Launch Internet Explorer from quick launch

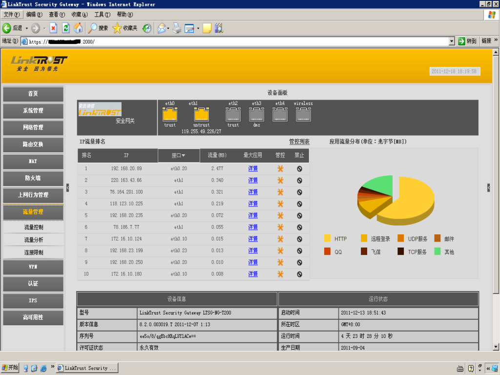point(43,368)
